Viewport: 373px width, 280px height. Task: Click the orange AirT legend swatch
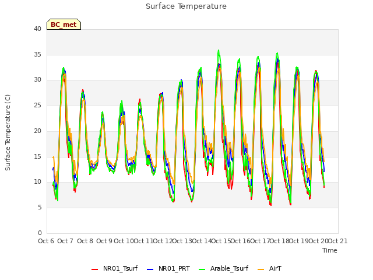click(x=261, y=269)
